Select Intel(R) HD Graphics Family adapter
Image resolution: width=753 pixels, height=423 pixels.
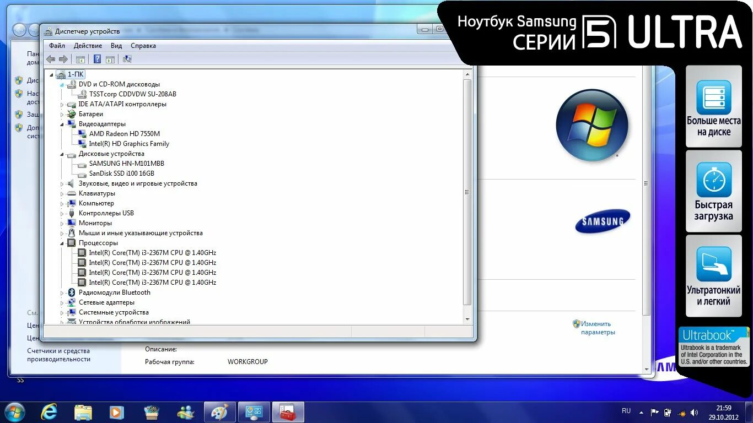click(129, 144)
